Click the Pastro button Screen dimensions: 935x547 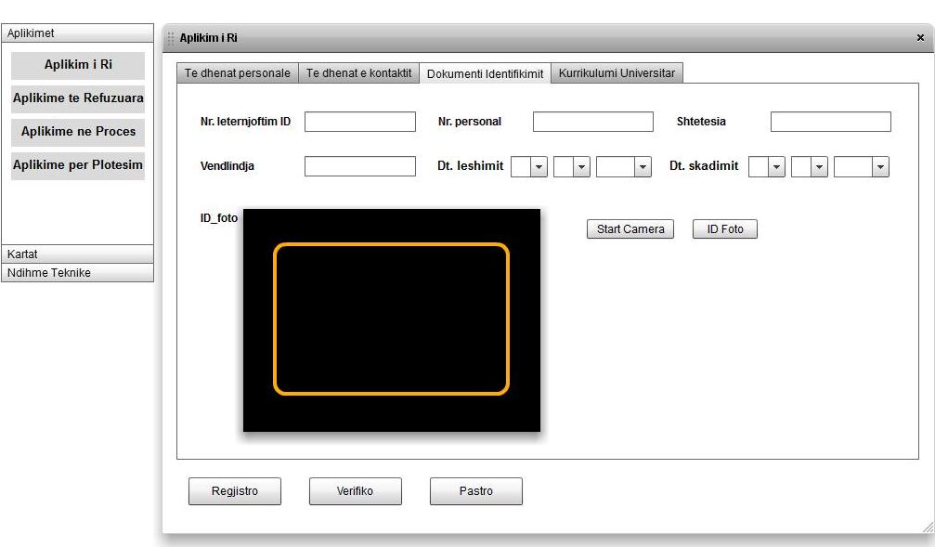pos(475,491)
